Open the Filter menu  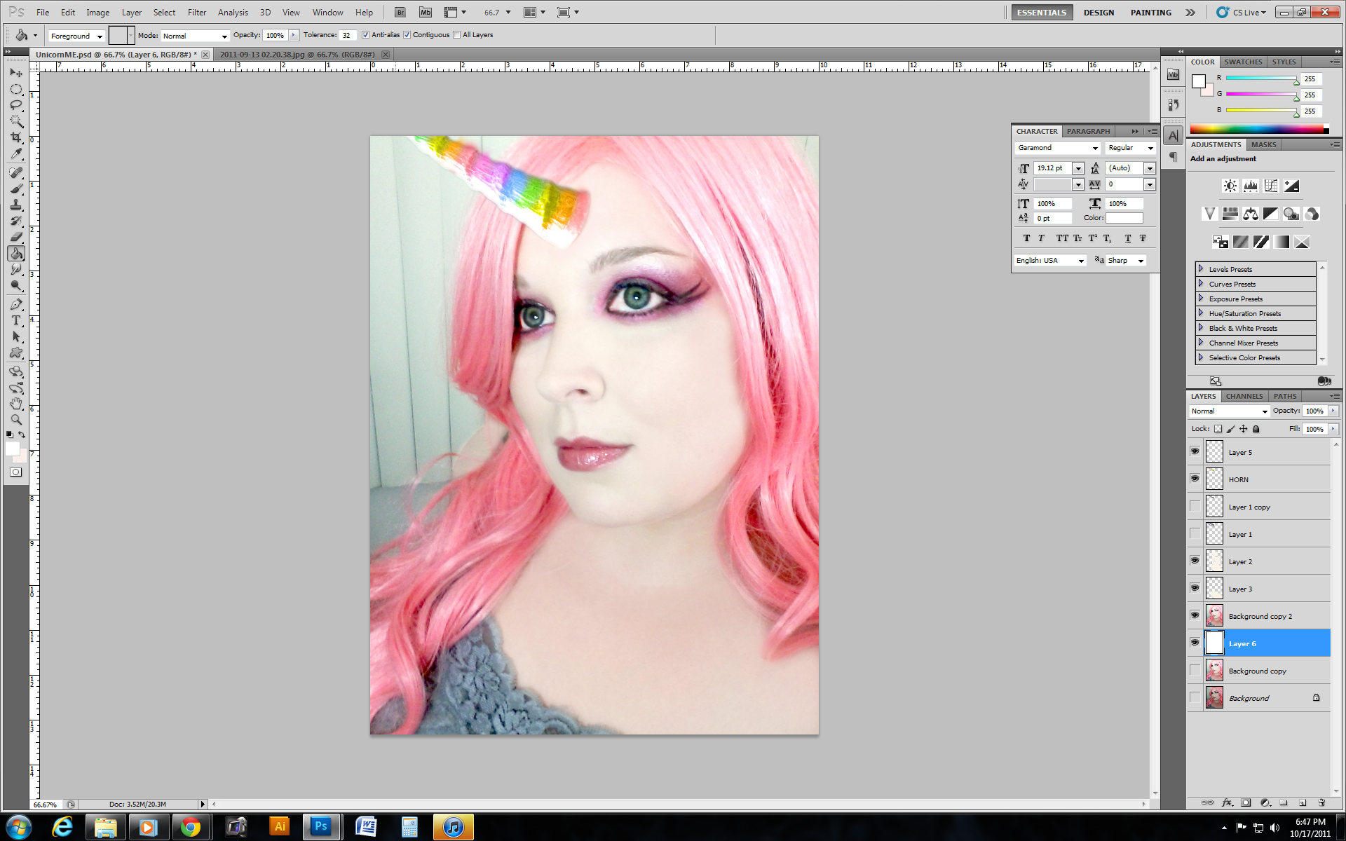click(197, 13)
